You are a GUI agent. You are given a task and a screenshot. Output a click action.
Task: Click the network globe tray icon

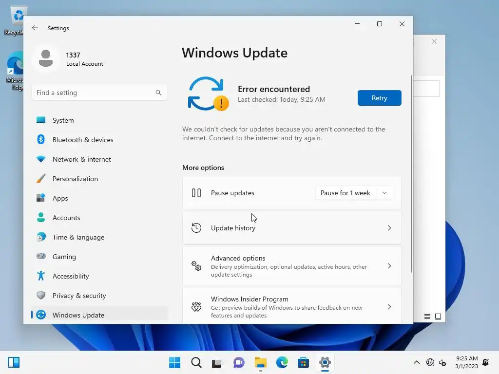tap(430, 362)
